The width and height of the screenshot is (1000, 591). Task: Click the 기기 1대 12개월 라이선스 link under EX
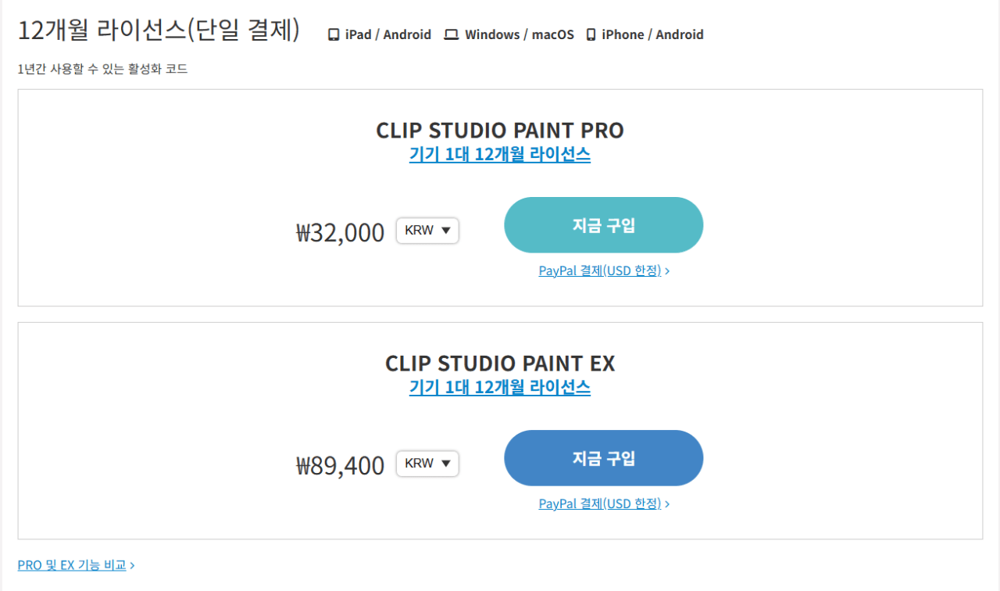pos(499,388)
